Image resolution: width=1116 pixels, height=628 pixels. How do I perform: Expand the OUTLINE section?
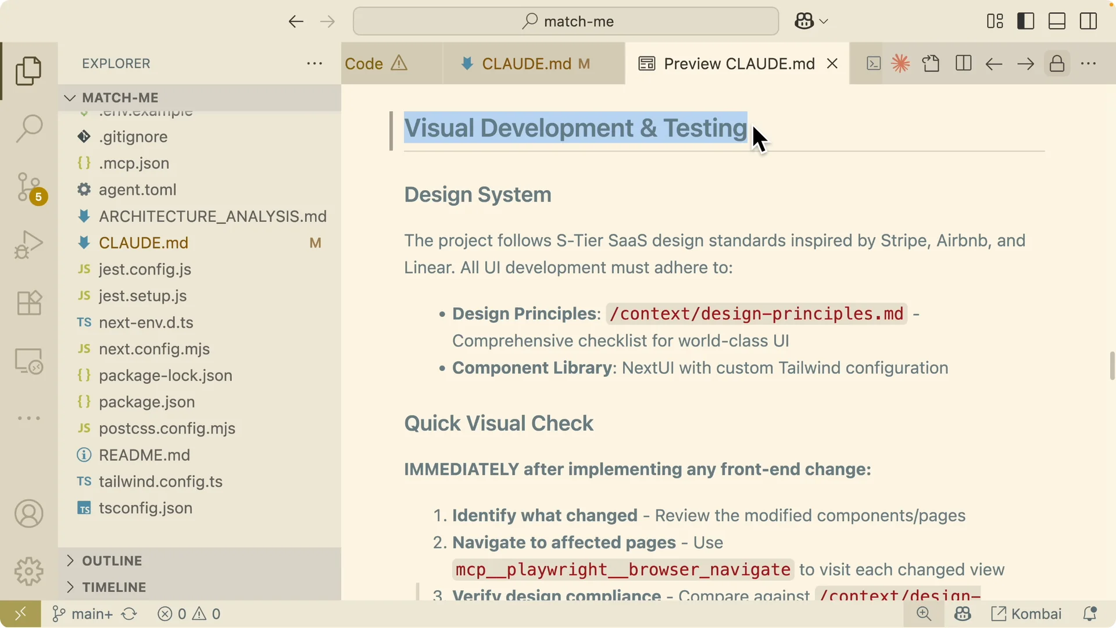point(199,561)
